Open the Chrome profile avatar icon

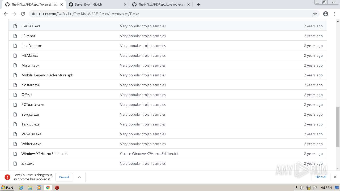point(326,14)
